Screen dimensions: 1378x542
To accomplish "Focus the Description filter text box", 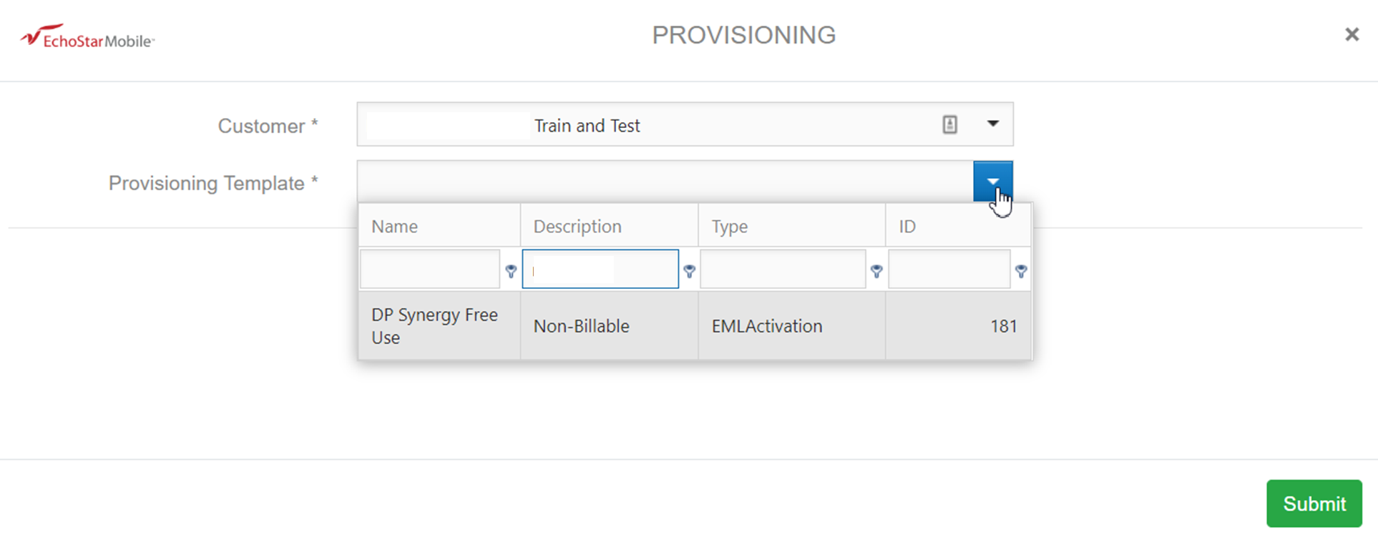I will 600,270.
